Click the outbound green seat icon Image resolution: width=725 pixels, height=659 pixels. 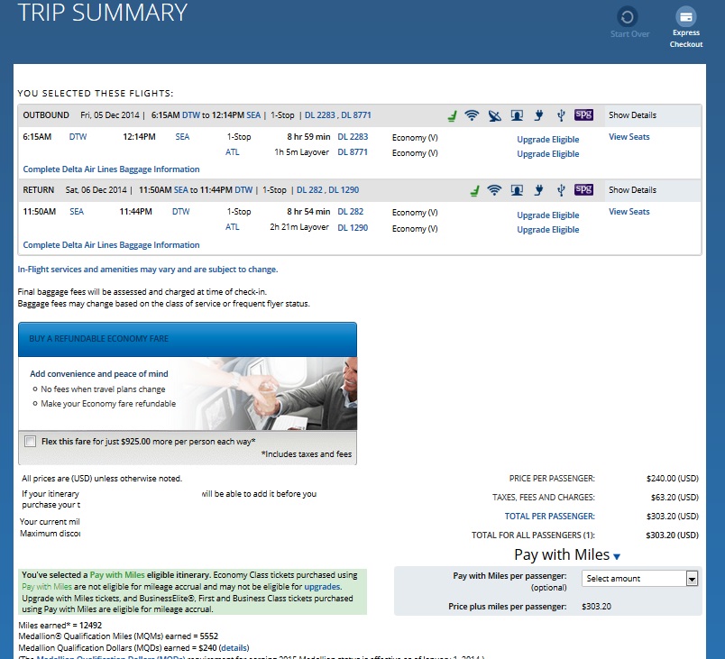[450, 115]
